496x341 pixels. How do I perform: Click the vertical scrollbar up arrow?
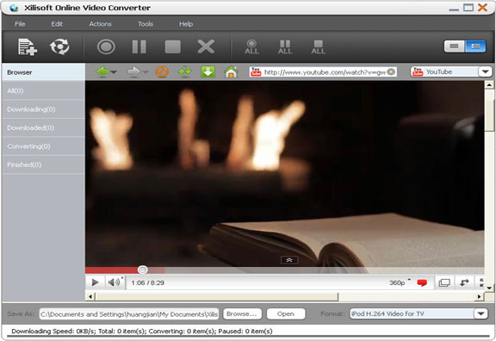tap(489, 84)
